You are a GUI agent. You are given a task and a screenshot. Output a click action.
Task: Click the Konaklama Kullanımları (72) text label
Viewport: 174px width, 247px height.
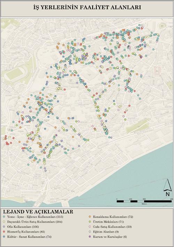click(x=113, y=217)
